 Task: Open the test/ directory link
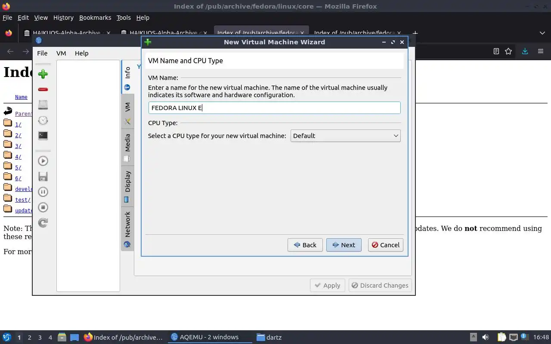23,200
